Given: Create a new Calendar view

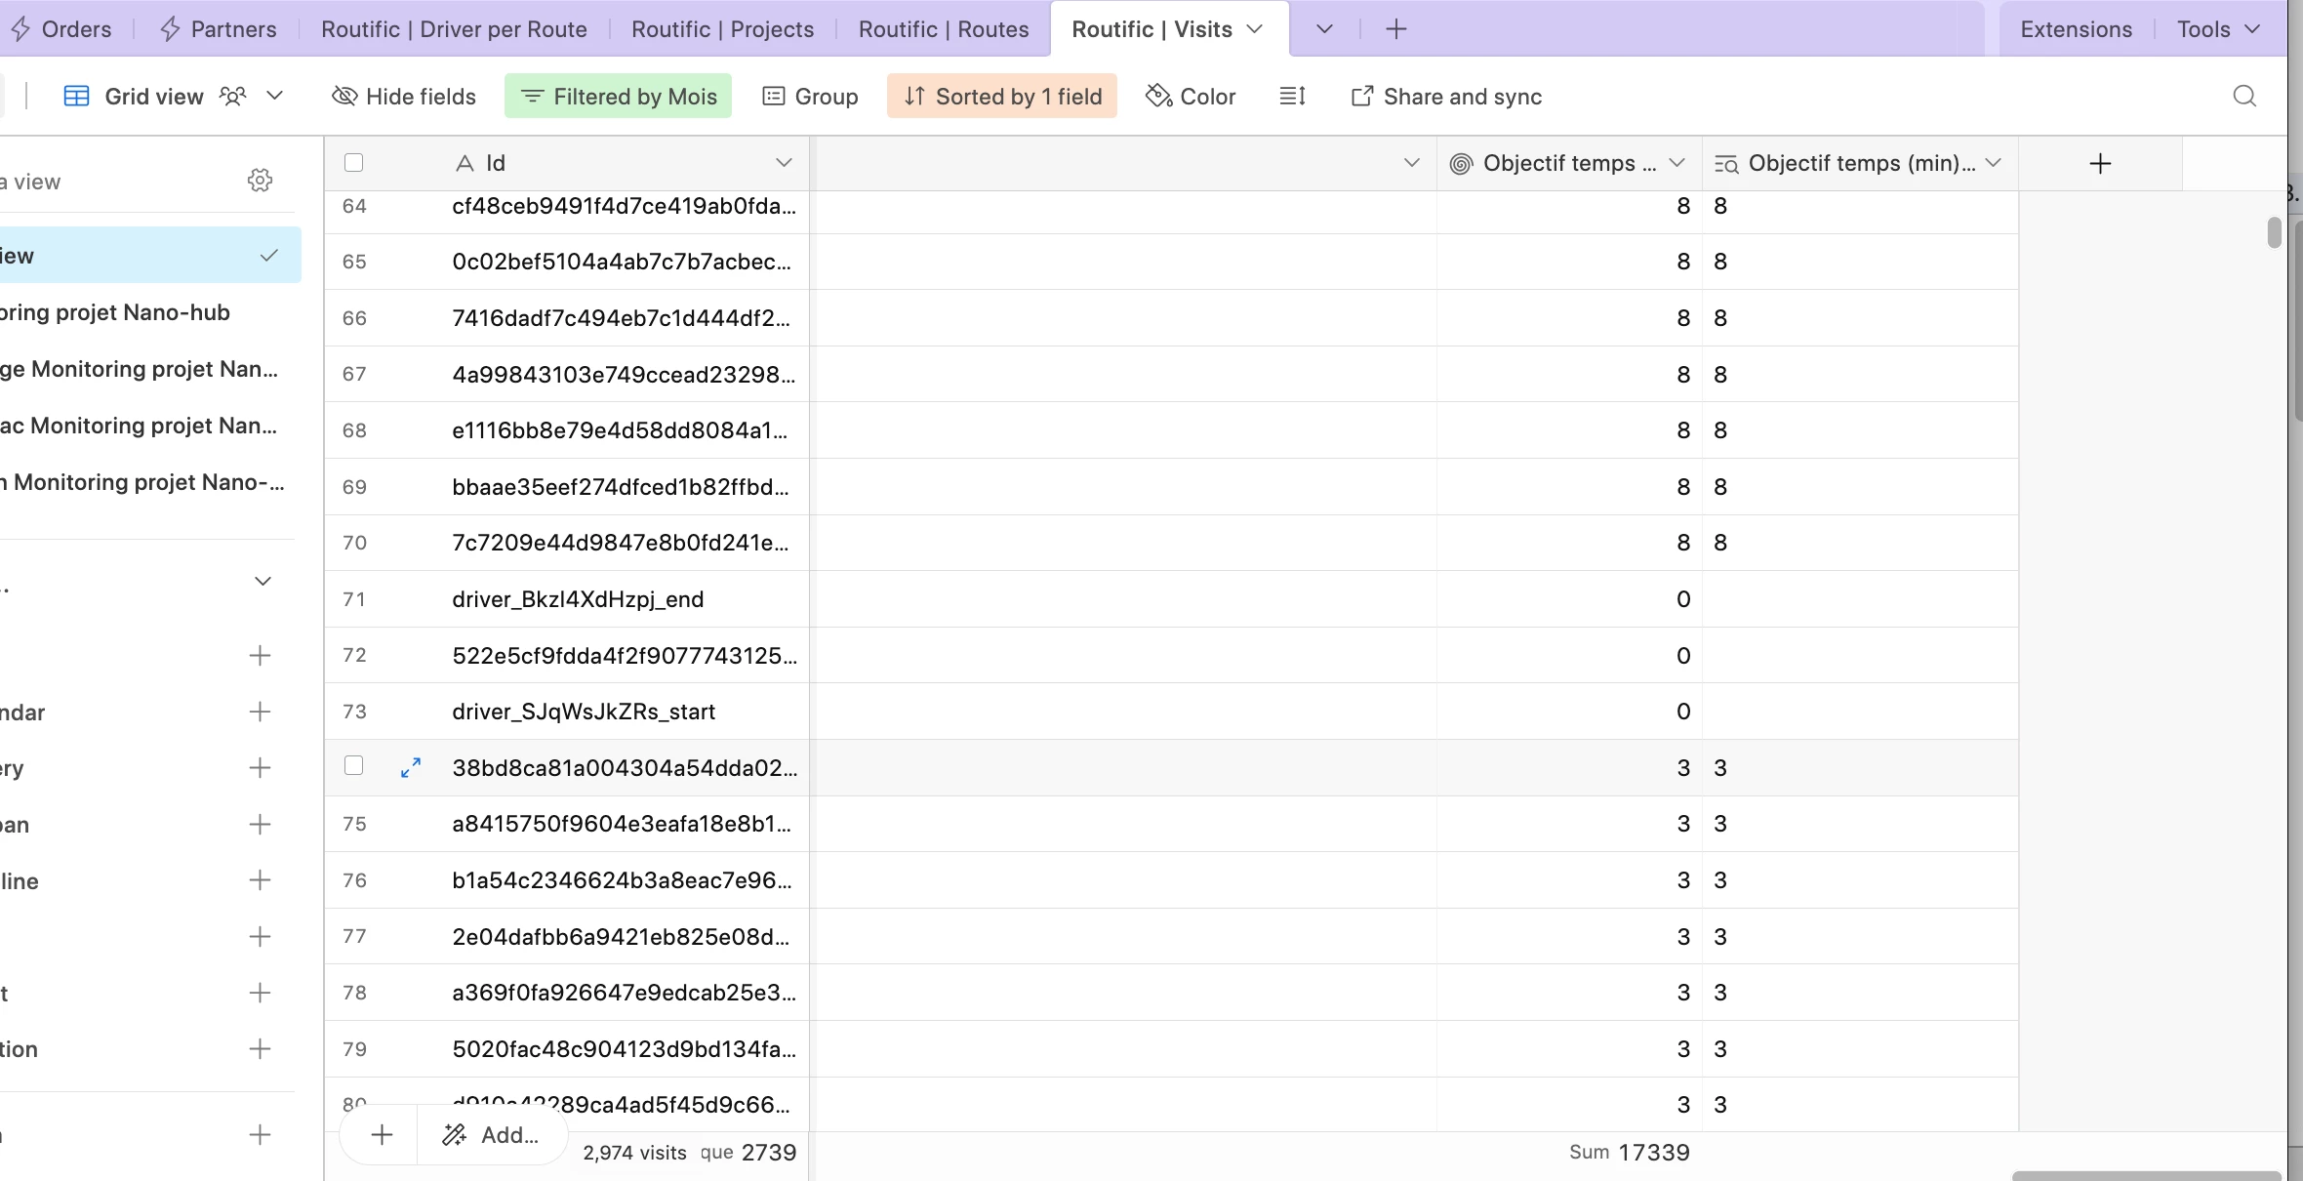Looking at the screenshot, I should (260, 712).
